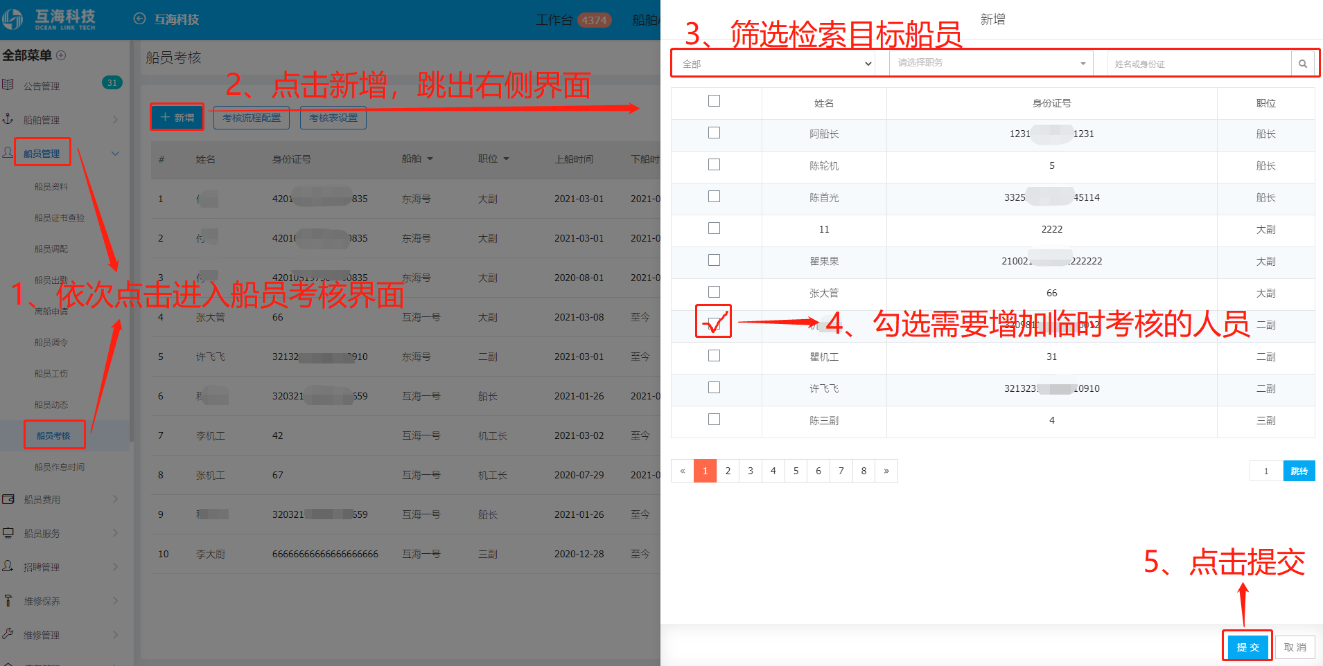Click the recruit icon for 招聘管理

pos(8,566)
